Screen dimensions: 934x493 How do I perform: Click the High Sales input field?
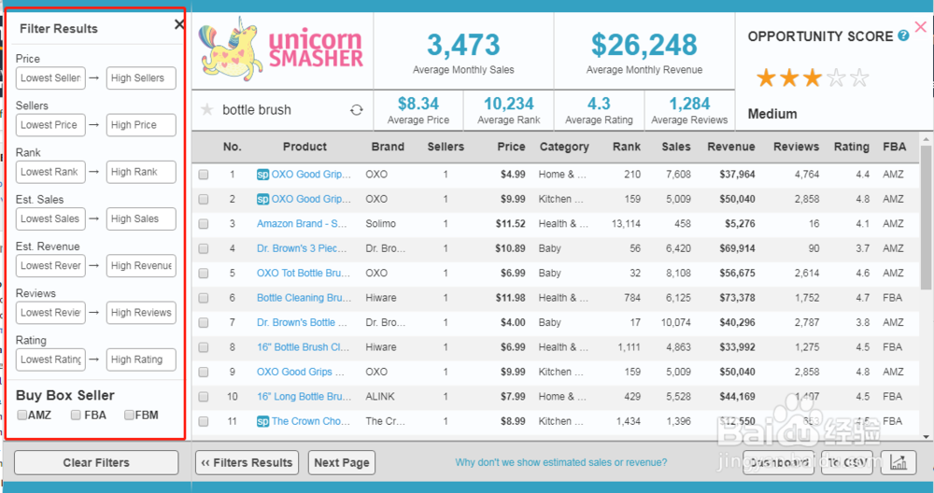(141, 219)
